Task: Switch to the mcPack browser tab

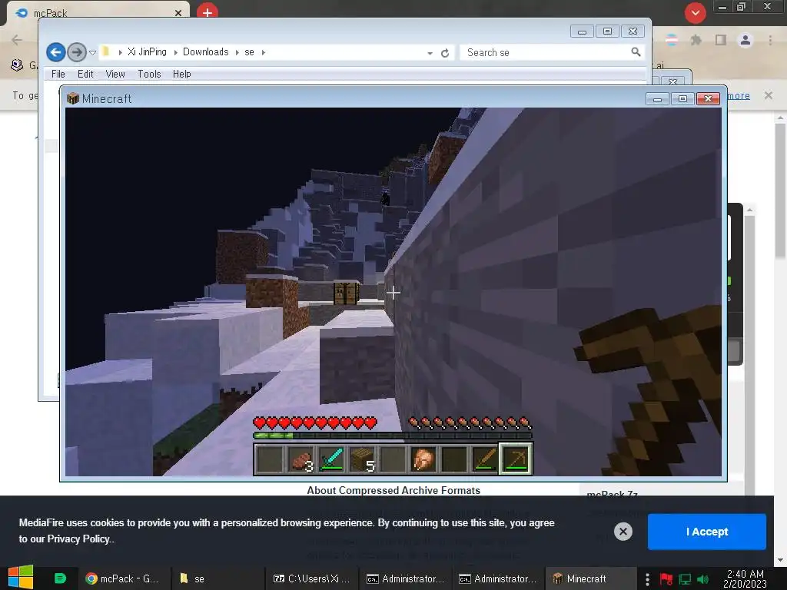Action: [98, 12]
